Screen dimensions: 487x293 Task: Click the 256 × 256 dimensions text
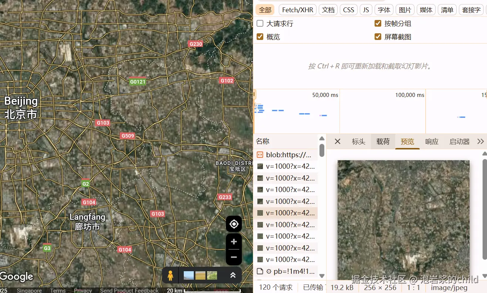[380, 287]
